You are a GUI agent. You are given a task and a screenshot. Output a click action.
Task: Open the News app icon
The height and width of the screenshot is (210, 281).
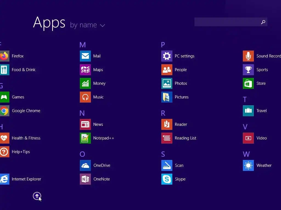pos(85,124)
